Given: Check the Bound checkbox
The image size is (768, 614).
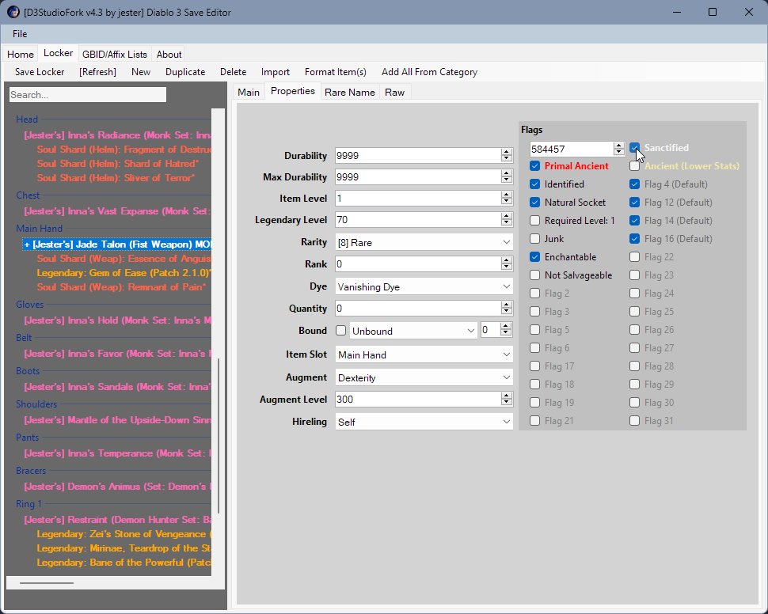Looking at the screenshot, I should tap(341, 331).
